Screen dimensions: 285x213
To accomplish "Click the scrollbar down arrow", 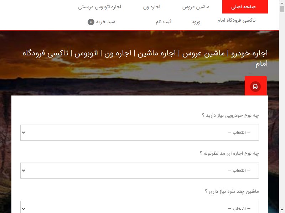I will click(282, 210).
